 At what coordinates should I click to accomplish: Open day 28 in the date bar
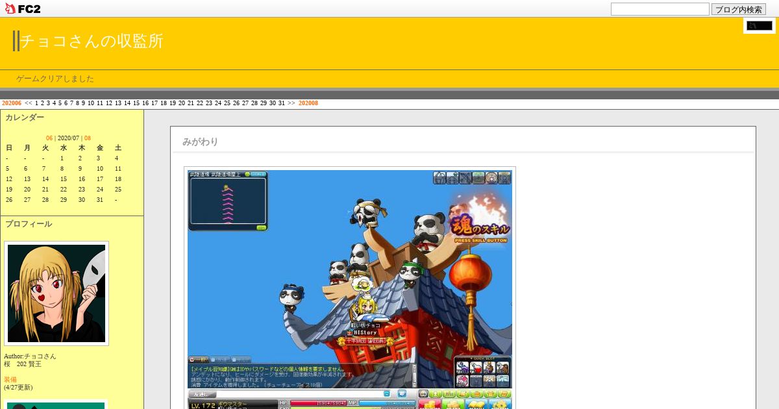(x=254, y=103)
